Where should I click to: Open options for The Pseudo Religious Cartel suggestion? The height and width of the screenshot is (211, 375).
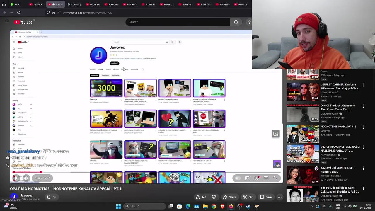point(363,188)
